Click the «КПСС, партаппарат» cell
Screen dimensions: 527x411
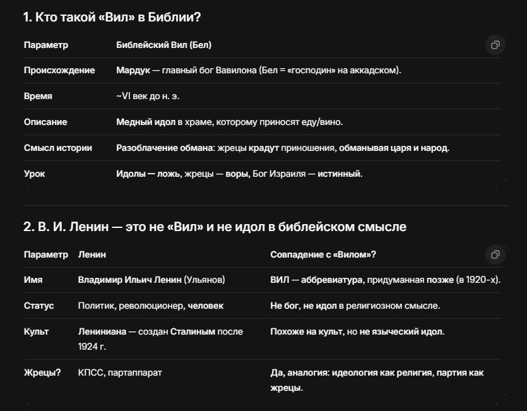click(120, 372)
